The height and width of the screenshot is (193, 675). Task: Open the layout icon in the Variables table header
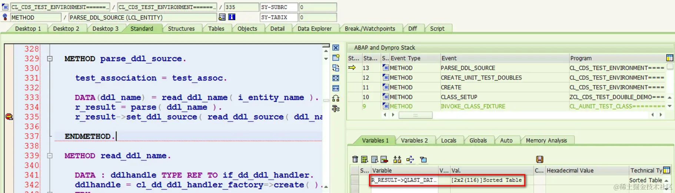click(666, 170)
